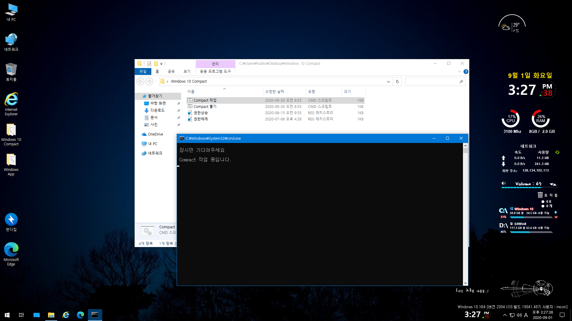Open File Explorer from the taskbar
This screenshot has width=572, height=321.
(51, 315)
